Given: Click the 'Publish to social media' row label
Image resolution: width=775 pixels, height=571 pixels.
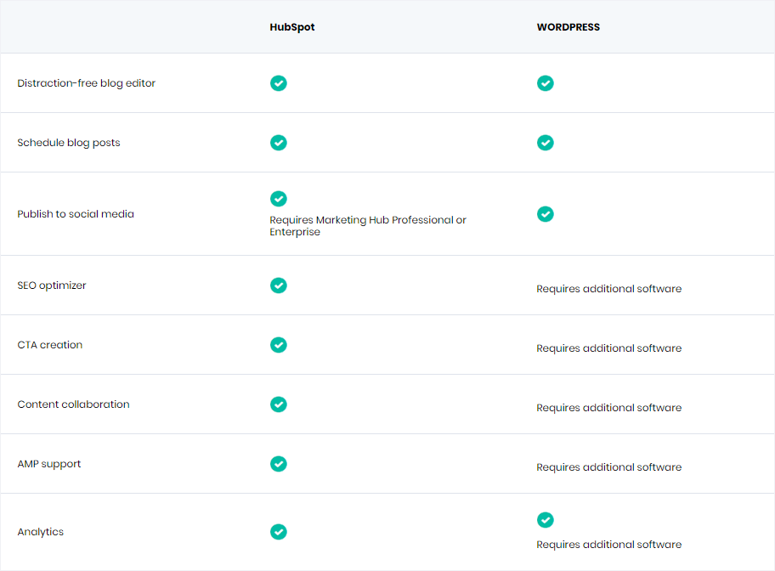Looking at the screenshot, I should pos(76,214).
